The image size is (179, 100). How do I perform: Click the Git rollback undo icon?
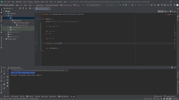[155, 5]
